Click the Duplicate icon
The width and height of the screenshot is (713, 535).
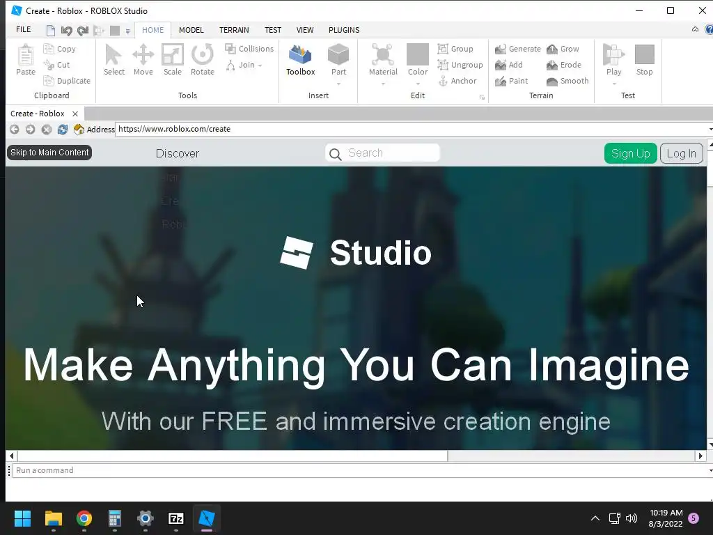(48, 81)
